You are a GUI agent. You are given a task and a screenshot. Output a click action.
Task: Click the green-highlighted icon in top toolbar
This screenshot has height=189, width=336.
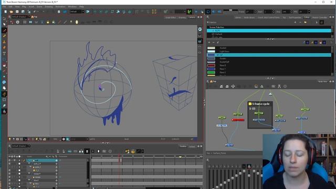pyautogui.click(x=189, y=12)
